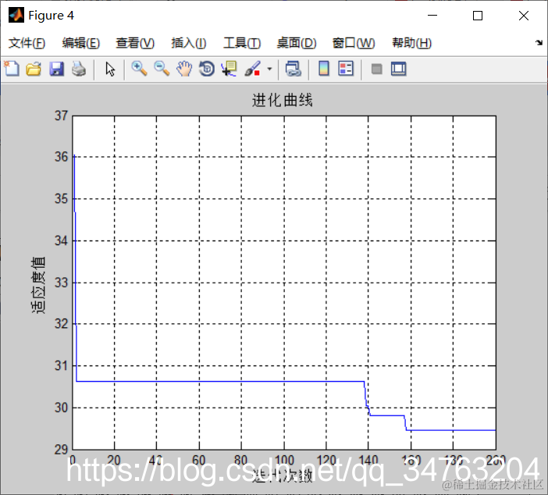This screenshot has width=548, height=495.
Task: Click the y-axis tick label 29
Action: 61,449
